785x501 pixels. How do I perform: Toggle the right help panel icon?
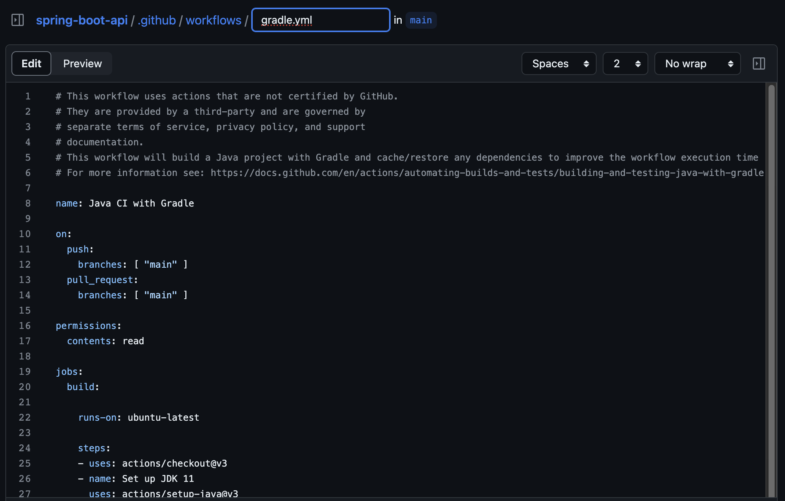(759, 63)
